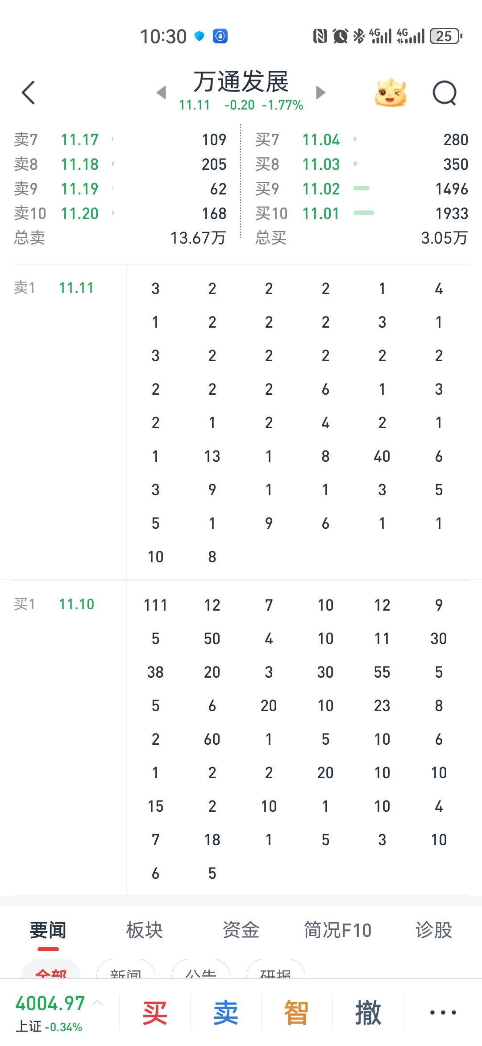
Task: Tap the cartoon dragon mascot icon
Action: click(391, 93)
